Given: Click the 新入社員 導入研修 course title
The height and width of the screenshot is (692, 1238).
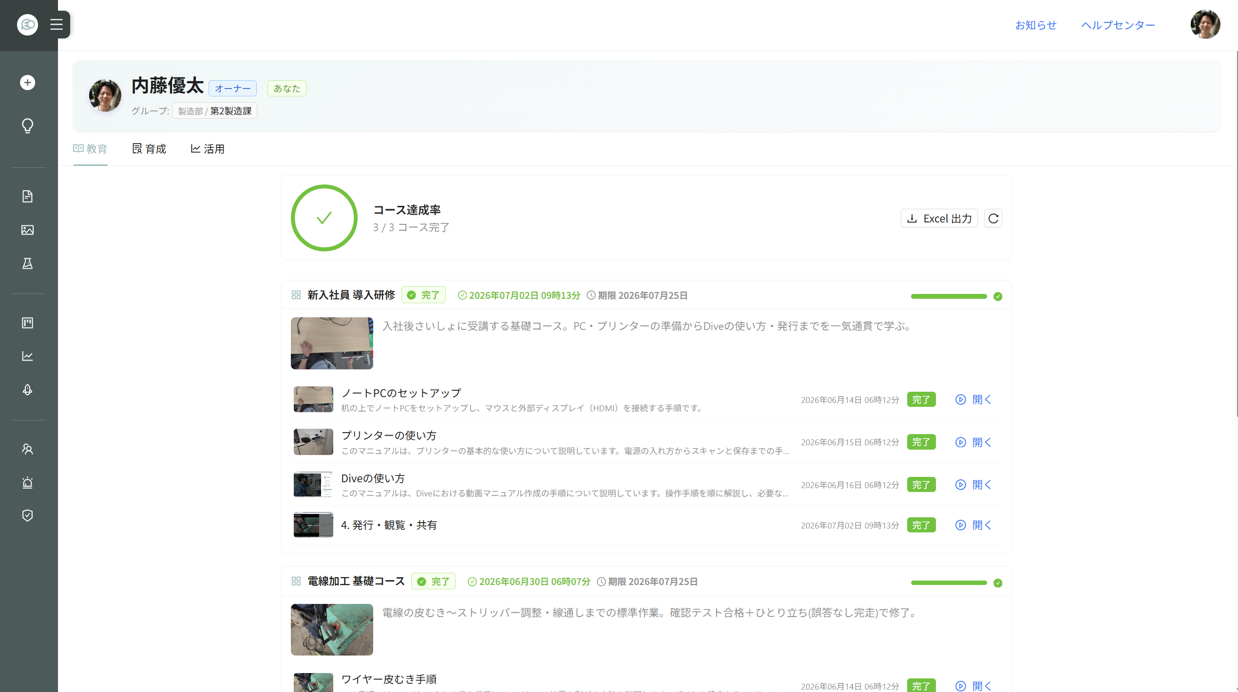Looking at the screenshot, I should coord(351,295).
